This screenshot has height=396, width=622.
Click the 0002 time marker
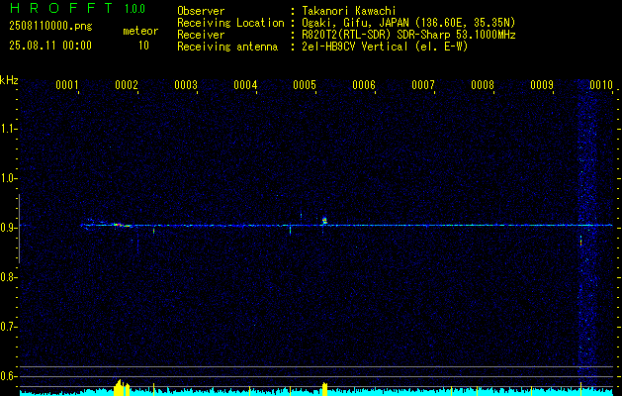point(126,85)
